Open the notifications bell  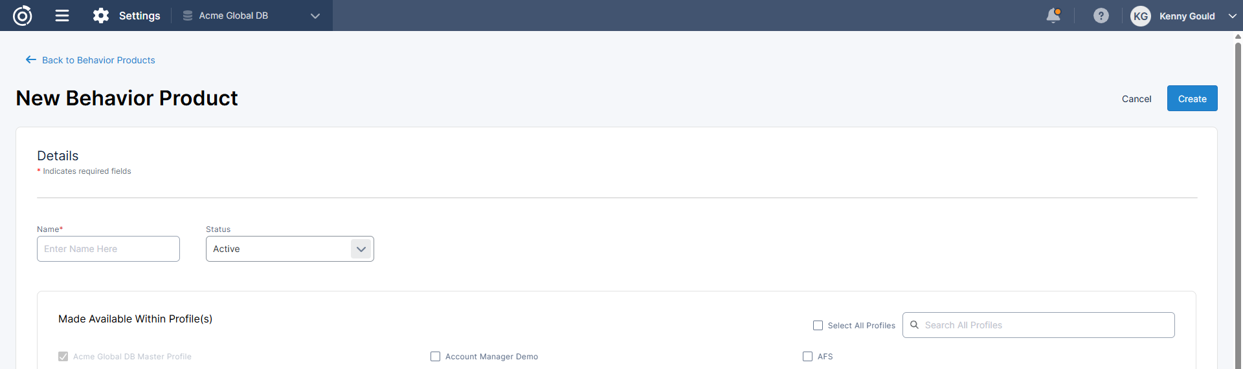[x=1053, y=16]
